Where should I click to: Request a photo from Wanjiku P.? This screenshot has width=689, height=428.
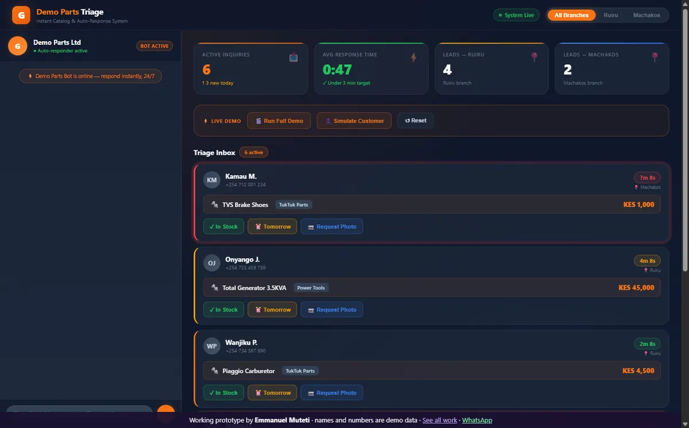coord(332,393)
